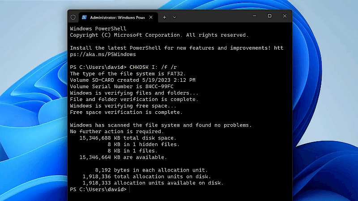Minimize the Windows Terminal window

point(254,16)
